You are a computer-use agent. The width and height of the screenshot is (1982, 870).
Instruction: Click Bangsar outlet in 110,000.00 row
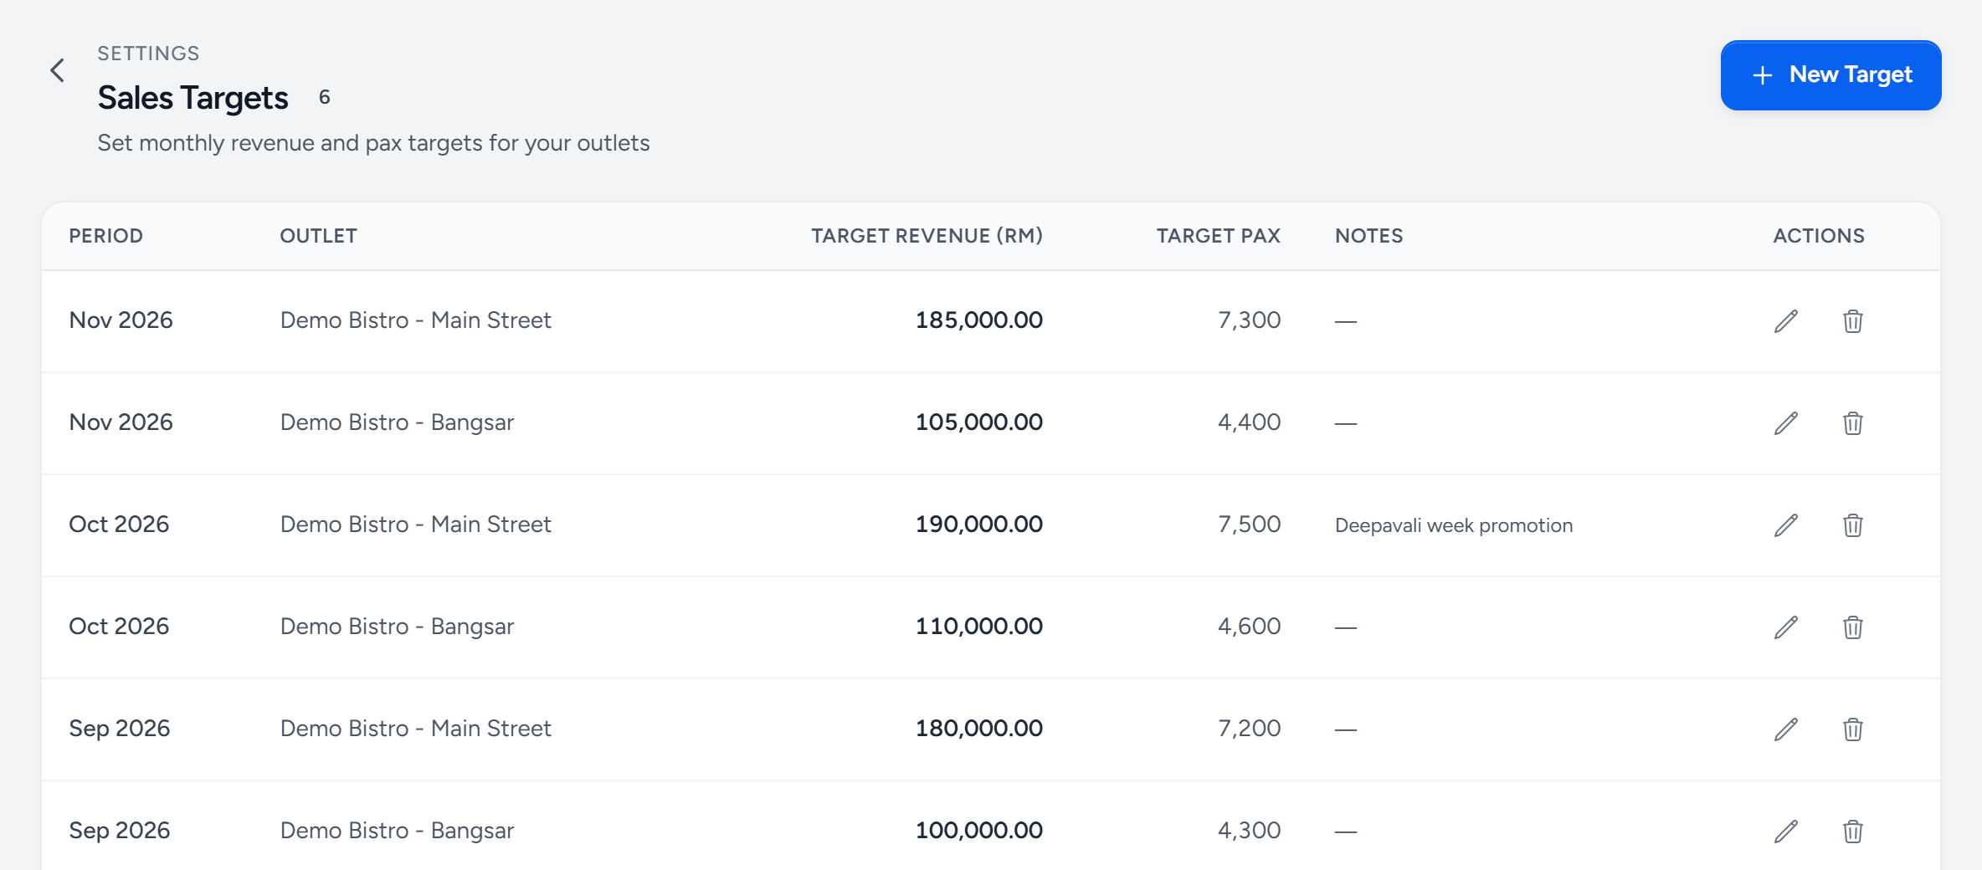(397, 627)
